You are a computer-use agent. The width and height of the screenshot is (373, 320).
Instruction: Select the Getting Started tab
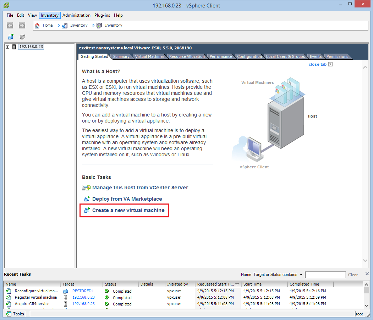coord(94,56)
